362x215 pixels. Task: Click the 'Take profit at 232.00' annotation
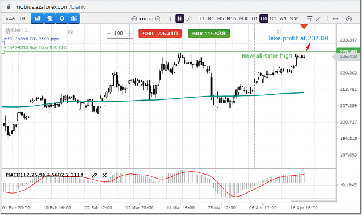pos(298,38)
